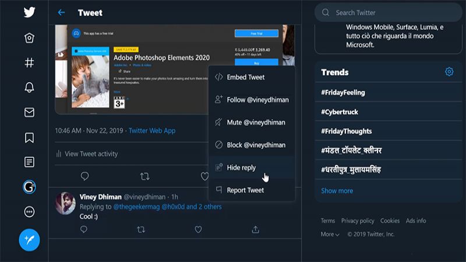Open Viney Dhiman's profile picture
Image resolution: width=466 pixels, height=262 pixels.
coord(65,203)
